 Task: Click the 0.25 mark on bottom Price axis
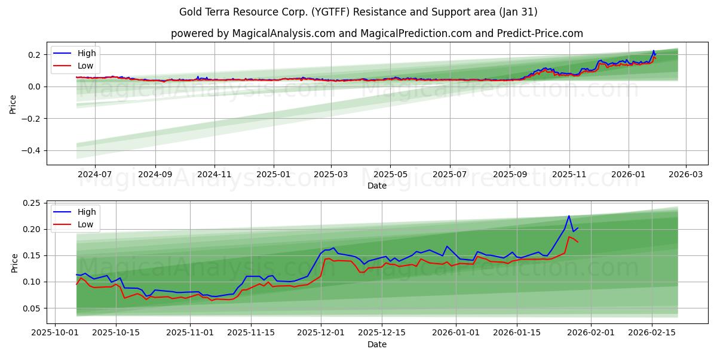32,203
